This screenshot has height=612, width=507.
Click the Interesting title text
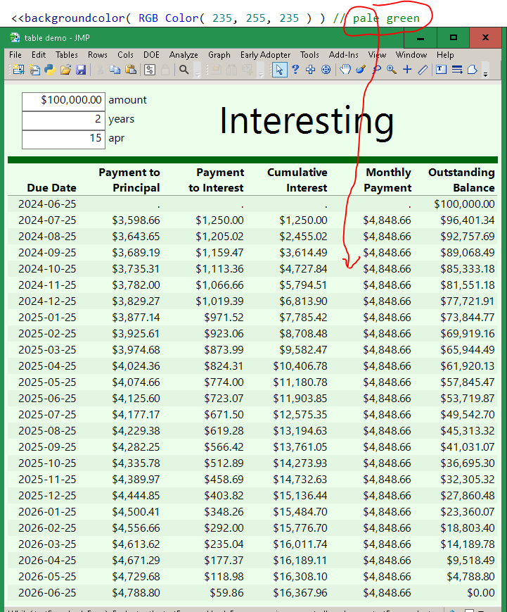click(307, 122)
